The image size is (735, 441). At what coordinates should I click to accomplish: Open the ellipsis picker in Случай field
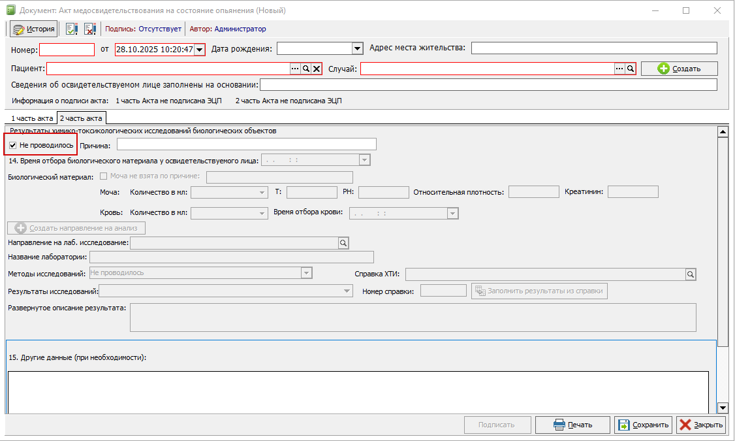click(x=619, y=69)
